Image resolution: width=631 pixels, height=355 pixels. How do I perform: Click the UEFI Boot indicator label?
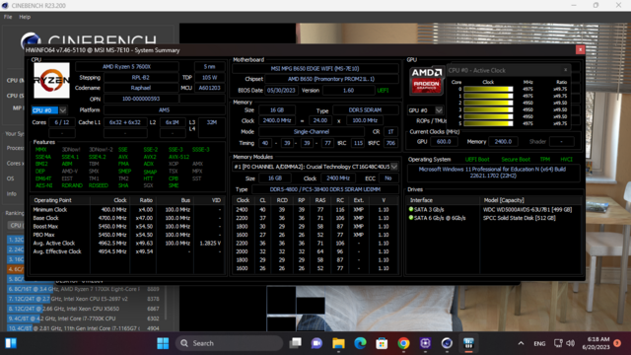pyautogui.click(x=477, y=160)
